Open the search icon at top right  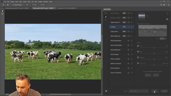pos(161,5)
